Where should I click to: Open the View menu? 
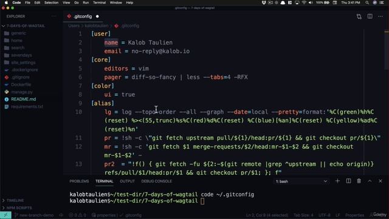[66, 2]
